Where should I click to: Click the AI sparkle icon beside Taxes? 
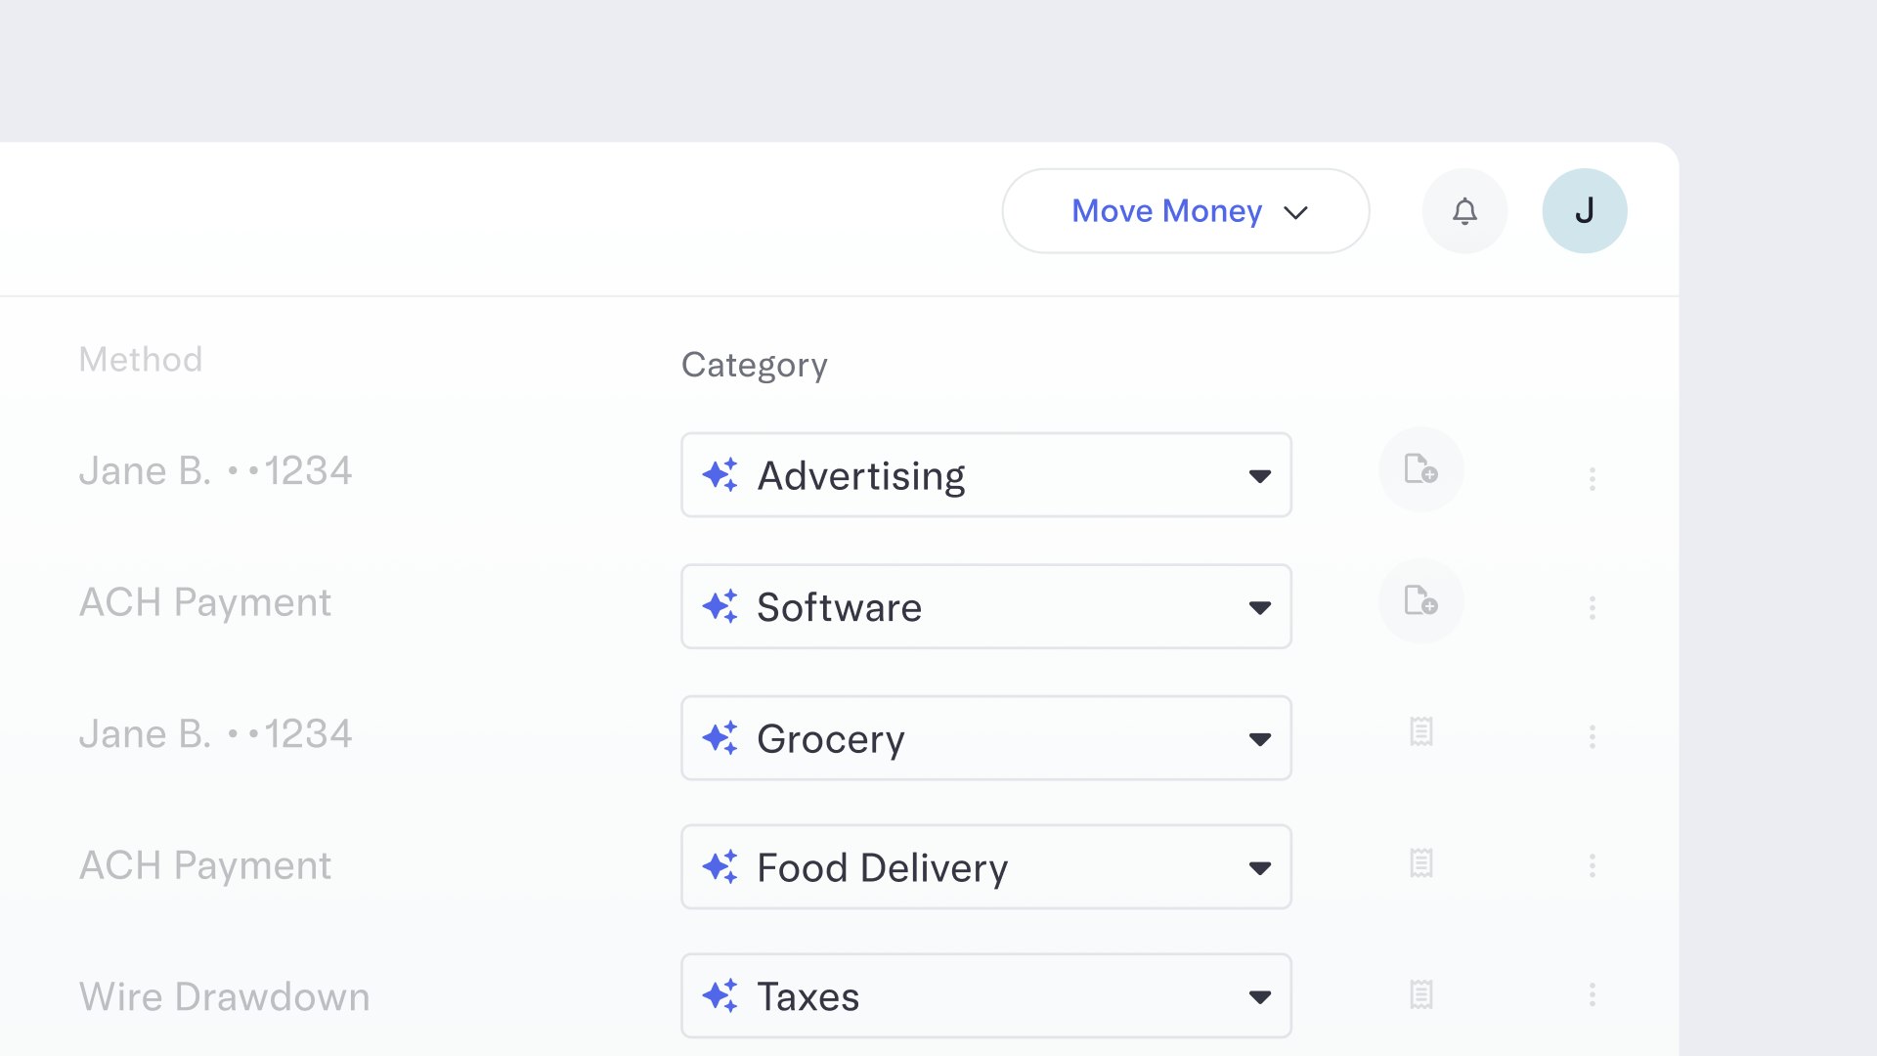pos(720,996)
